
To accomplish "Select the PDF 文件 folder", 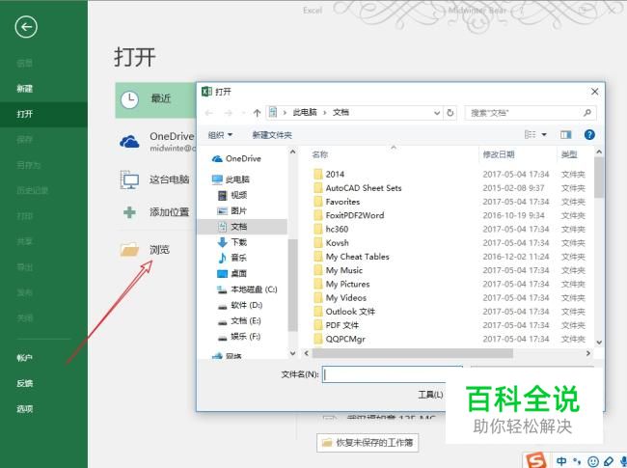I will (x=336, y=325).
